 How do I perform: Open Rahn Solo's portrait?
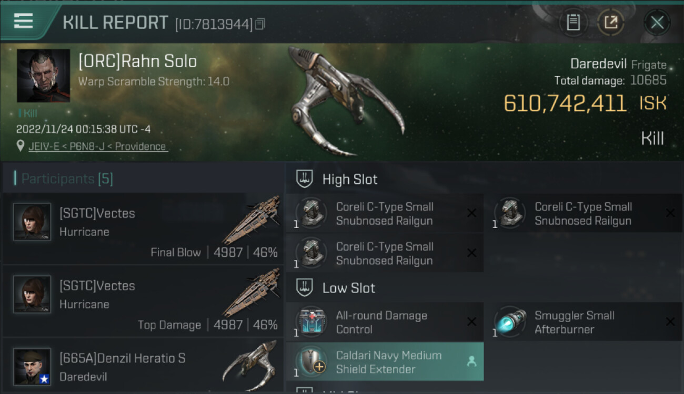[x=44, y=76]
